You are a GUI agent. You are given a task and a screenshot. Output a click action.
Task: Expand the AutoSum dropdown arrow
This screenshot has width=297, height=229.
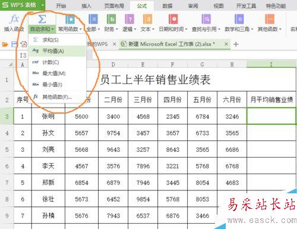click(x=52, y=29)
